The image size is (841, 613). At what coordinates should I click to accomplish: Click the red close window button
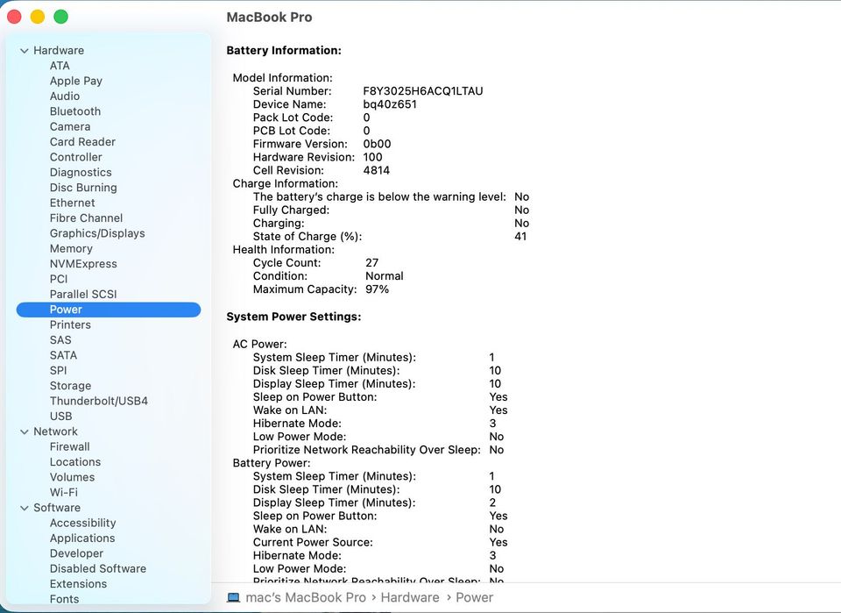pyautogui.click(x=14, y=17)
